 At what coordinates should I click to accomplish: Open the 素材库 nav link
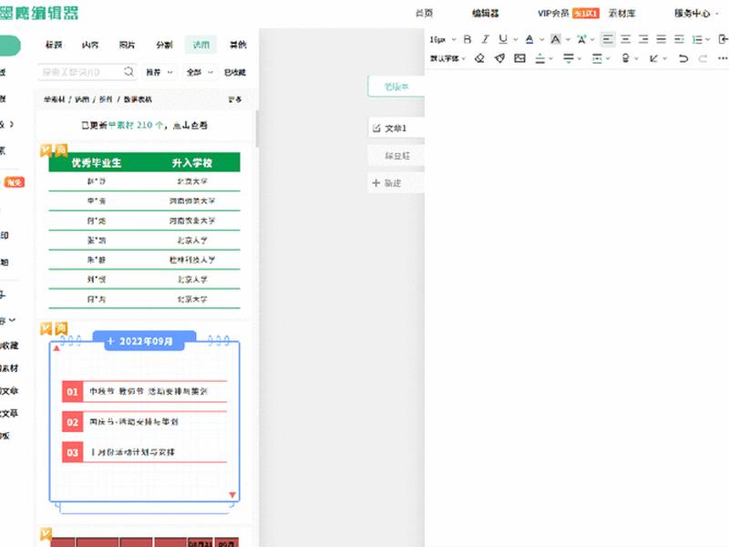tap(622, 14)
